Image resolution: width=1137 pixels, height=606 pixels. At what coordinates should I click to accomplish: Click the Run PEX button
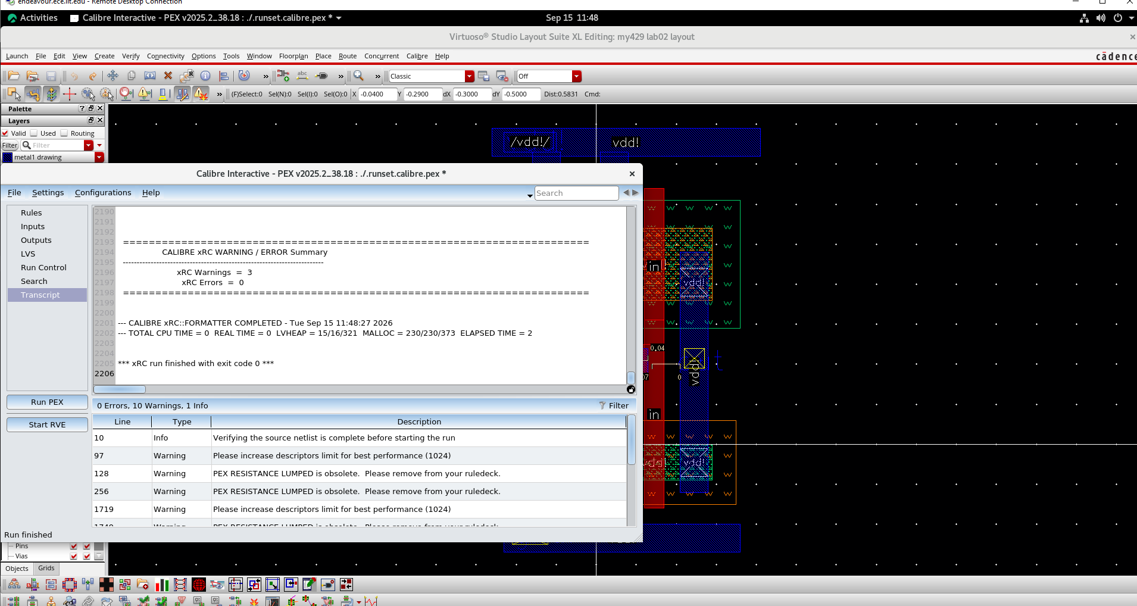47,402
